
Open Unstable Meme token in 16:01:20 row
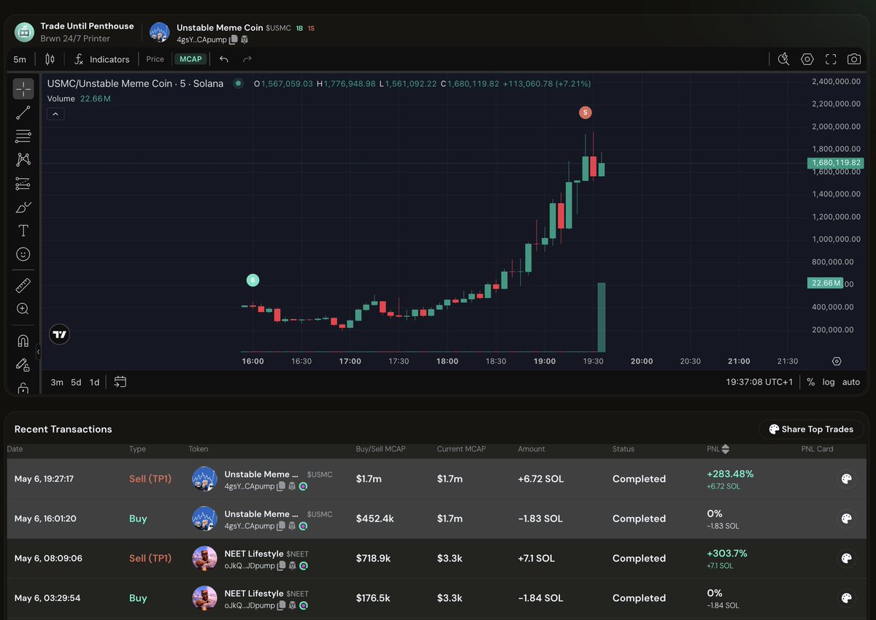point(262,514)
